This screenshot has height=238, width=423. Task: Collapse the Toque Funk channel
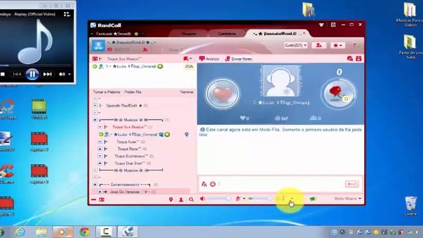click(100, 141)
